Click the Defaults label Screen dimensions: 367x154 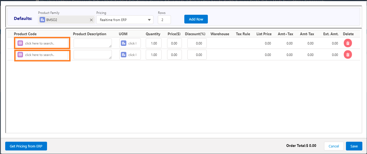23,19
